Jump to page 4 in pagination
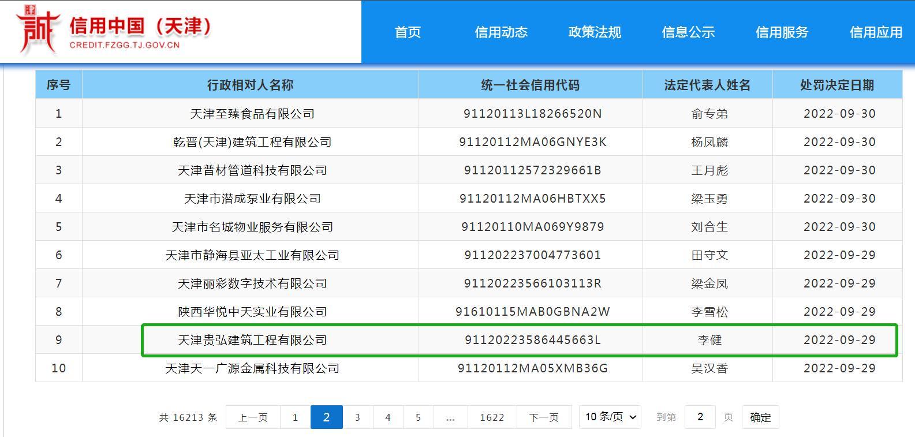Viewport: 915px width, 437px height. [x=388, y=417]
